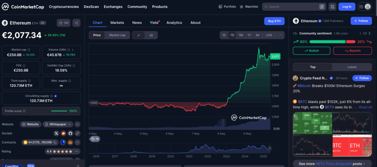Go to next community sentiment page arrow
This screenshot has height=167, width=377.
[369, 33]
